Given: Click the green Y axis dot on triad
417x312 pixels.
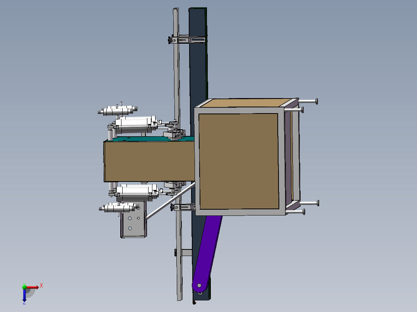Looking at the screenshot, I should point(24,287).
